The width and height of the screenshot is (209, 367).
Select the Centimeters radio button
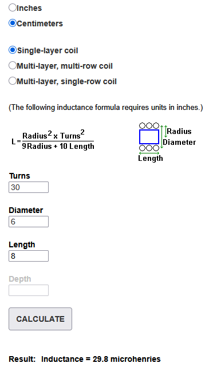13,23
